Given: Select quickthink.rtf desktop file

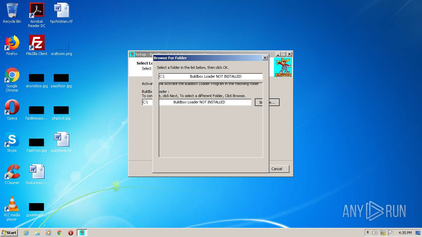Looking at the screenshot, I should (61, 142).
